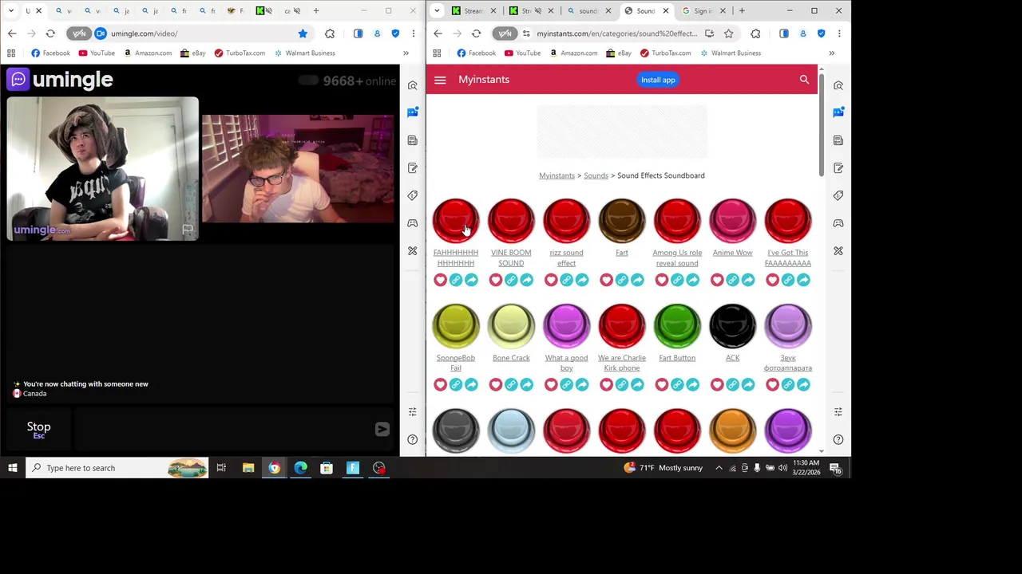This screenshot has height=574, width=1022.
Task: Open Microsoft Edge from taskbar
Action: (x=300, y=468)
